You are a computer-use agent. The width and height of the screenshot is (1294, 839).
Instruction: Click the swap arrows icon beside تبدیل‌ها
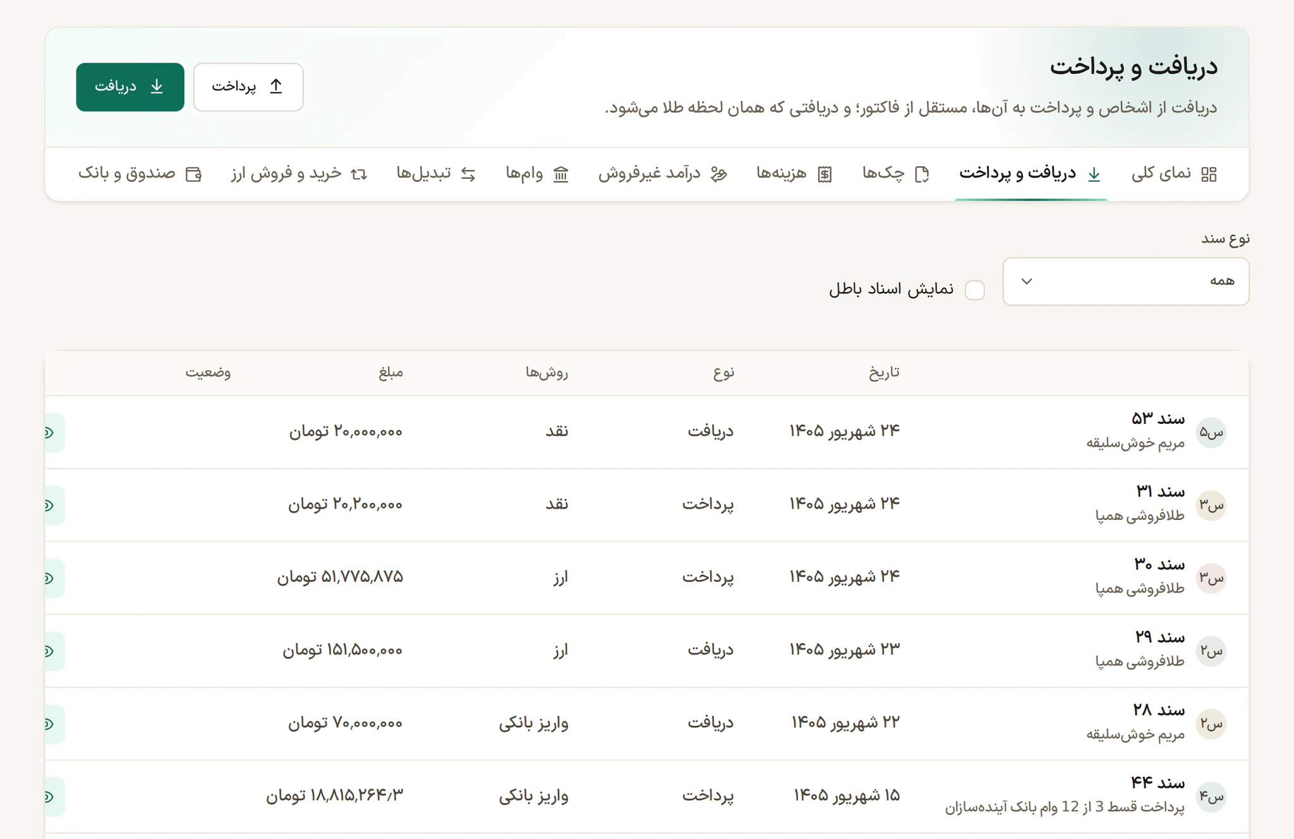(468, 174)
